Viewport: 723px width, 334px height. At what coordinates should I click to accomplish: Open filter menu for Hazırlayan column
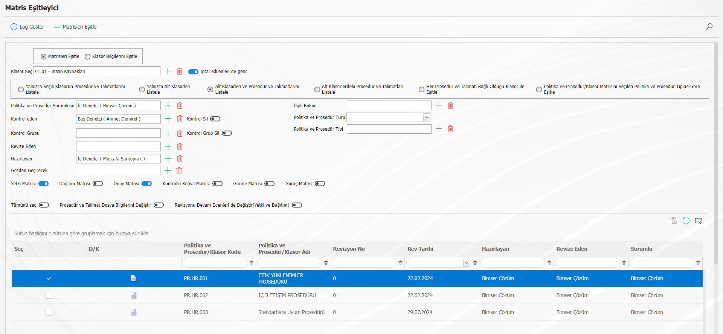(549, 263)
